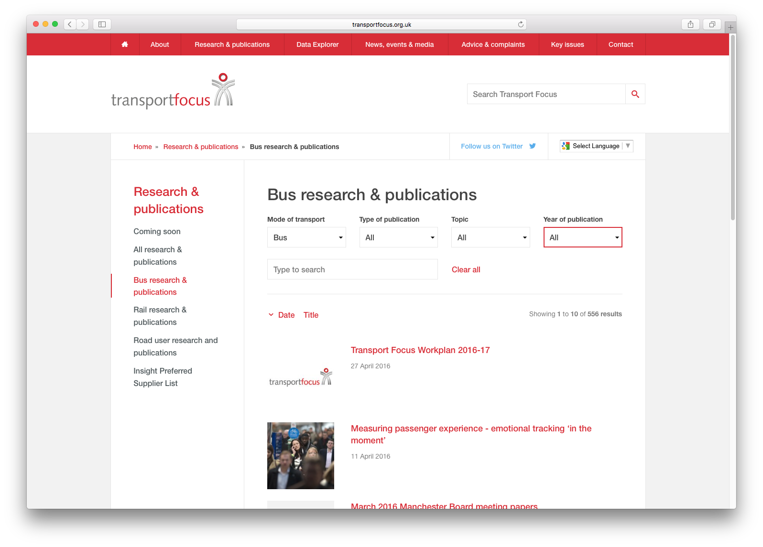Open the Year of publication dropdown
This screenshot has width=763, height=547.
pos(582,237)
